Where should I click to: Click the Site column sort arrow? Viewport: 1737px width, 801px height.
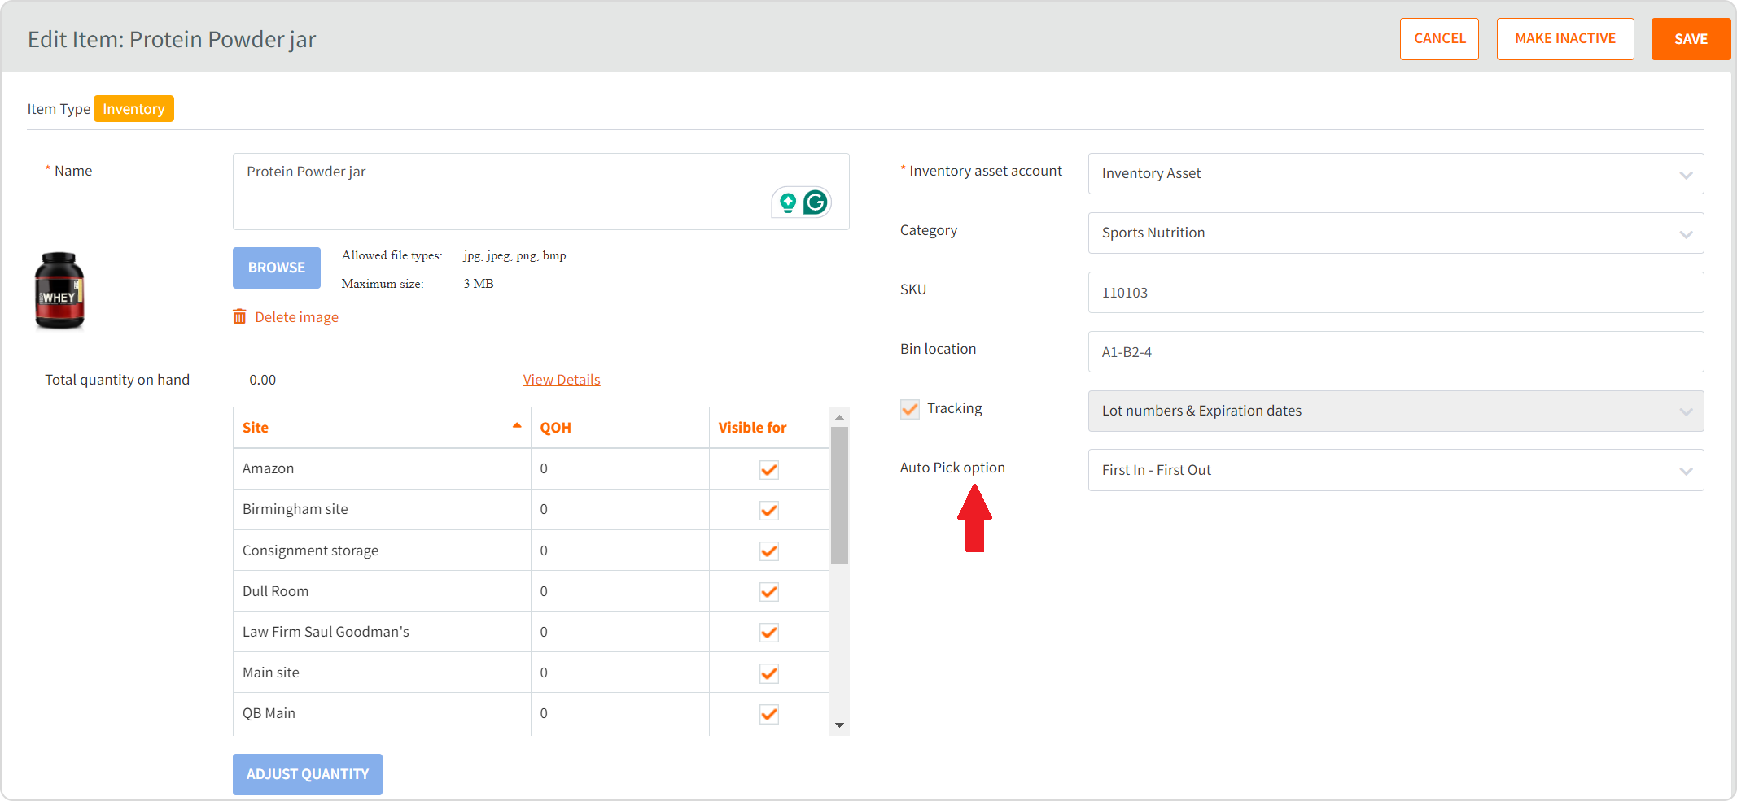[517, 425]
